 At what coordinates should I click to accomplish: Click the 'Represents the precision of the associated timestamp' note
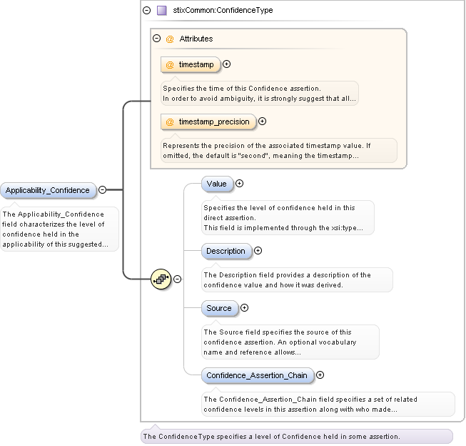tap(279, 151)
